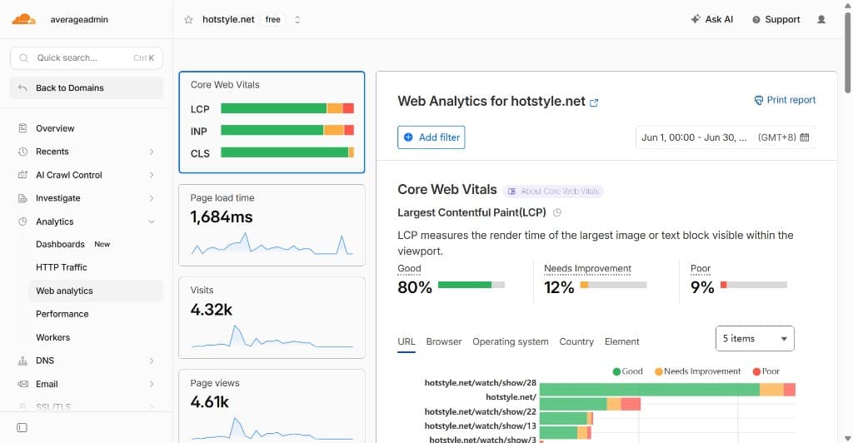Image resolution: width=853 pixels, height=443 pixels.
Task: Expand the Email chevron
Action: click(x=152, y=385)
